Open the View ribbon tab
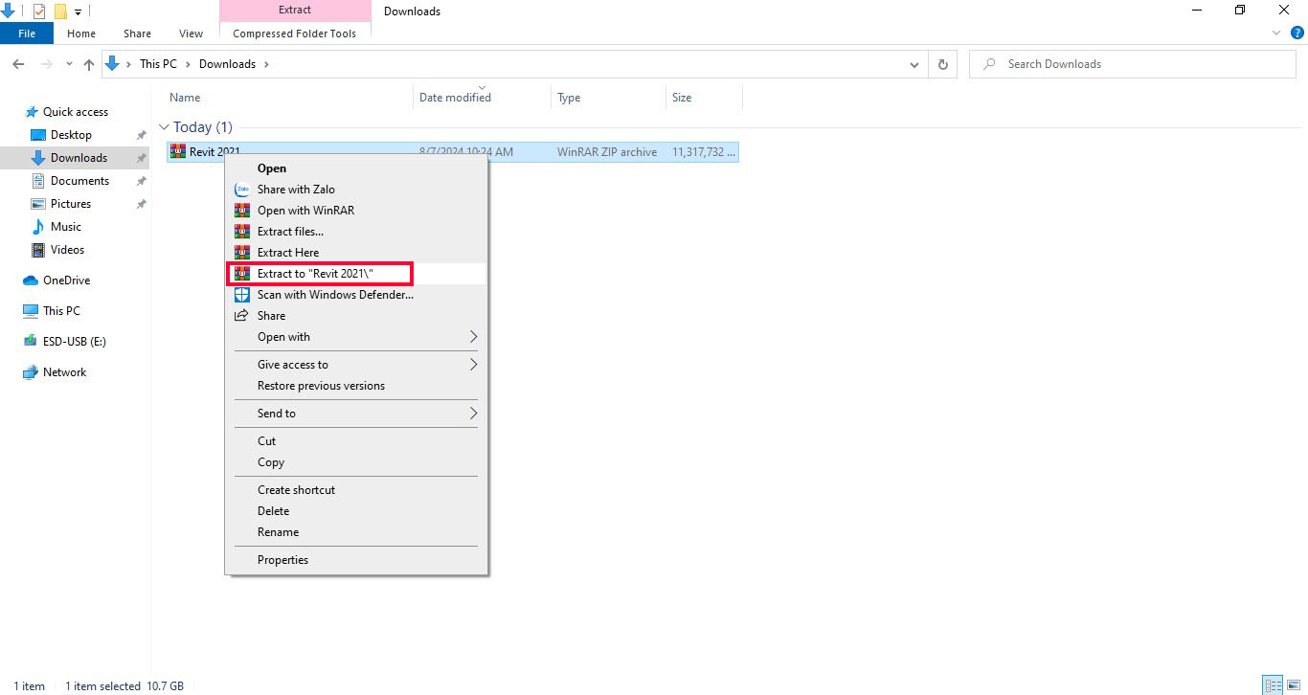Viewport: 1308px width, 695px height. (191, 34)
